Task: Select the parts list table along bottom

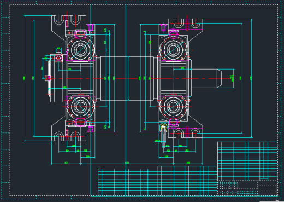Action: (x=158, y=181)
